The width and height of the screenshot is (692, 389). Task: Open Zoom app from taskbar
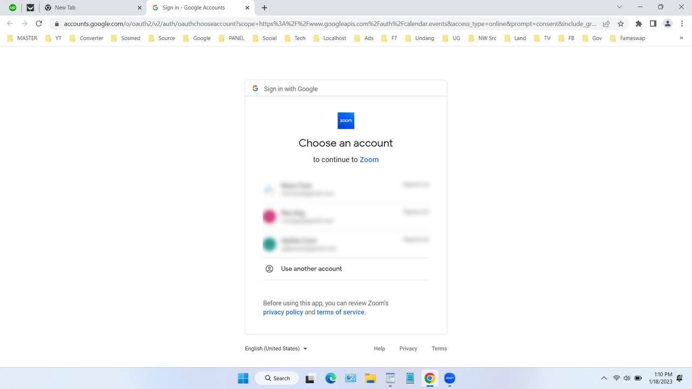coord(449,378)
